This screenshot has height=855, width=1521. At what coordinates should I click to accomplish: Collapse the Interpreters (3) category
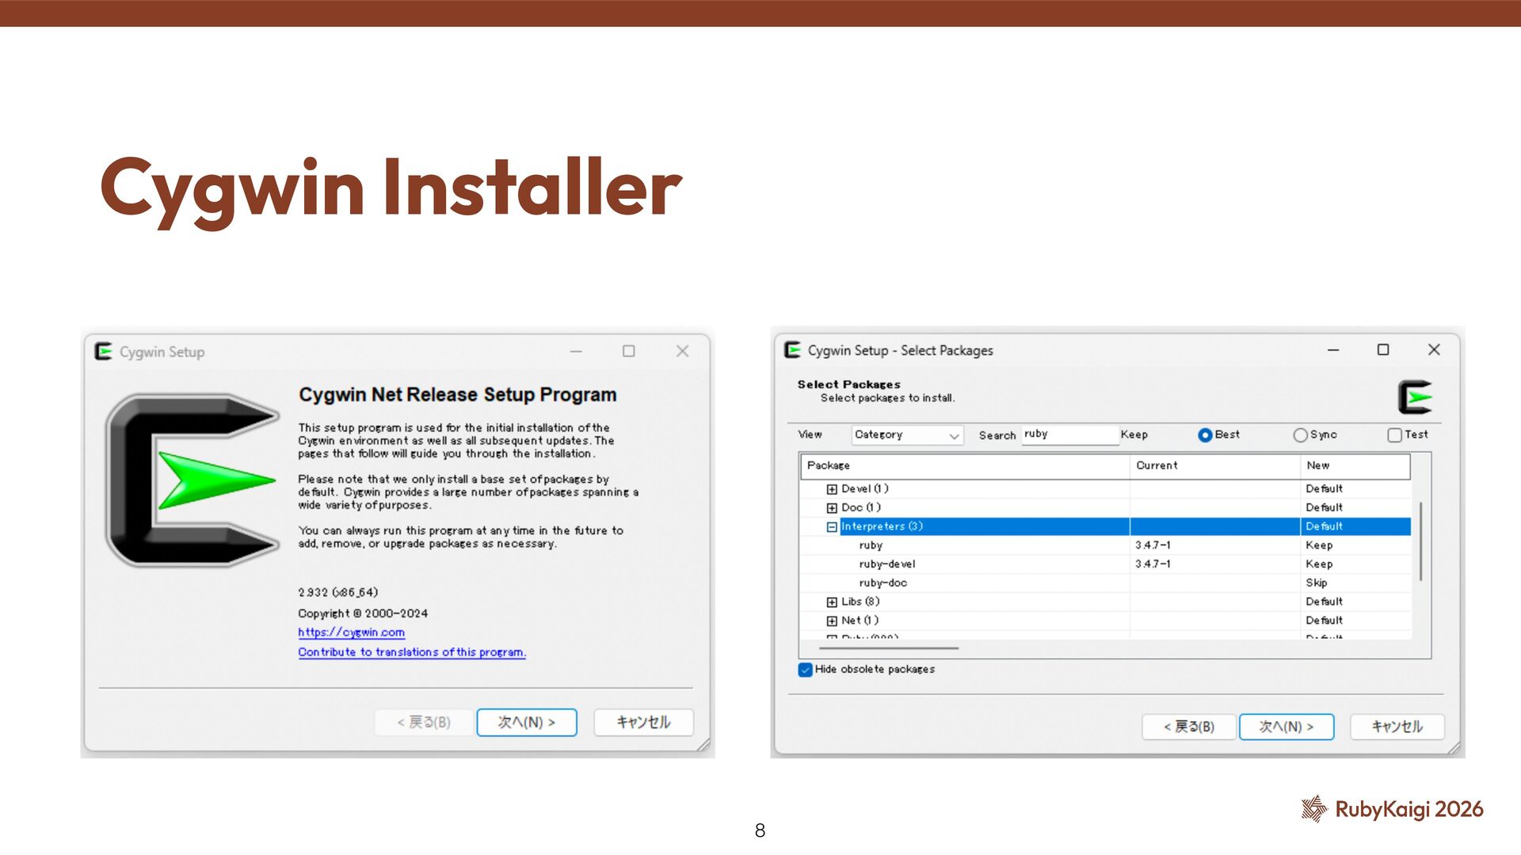(832, 527)
